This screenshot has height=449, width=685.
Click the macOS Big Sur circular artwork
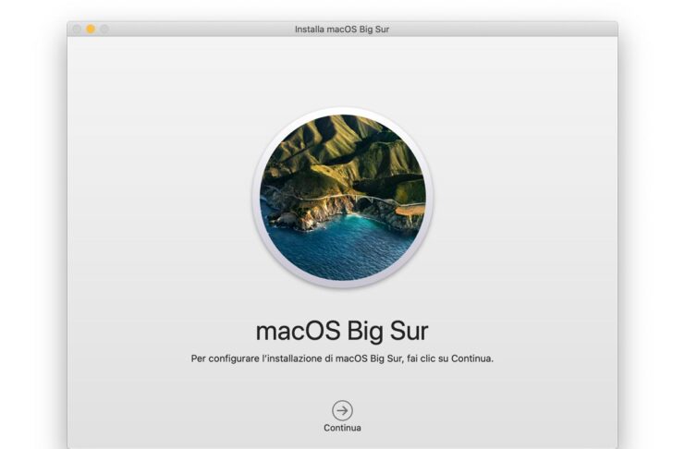point(342,198)
